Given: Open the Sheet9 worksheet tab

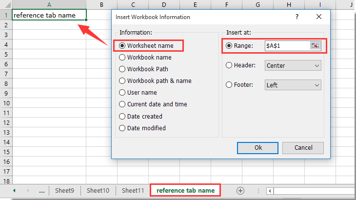Looking at the screenshot, I should pyautogui.click(x=64, y=191).
